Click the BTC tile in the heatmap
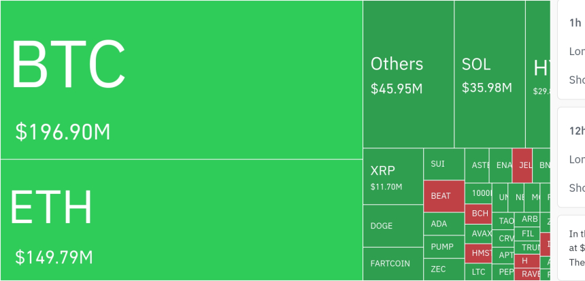 click(181, 80)
